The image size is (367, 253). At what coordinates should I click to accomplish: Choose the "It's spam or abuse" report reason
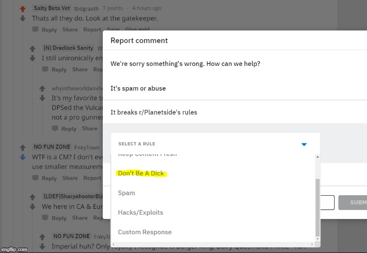[x=138, y=88]
